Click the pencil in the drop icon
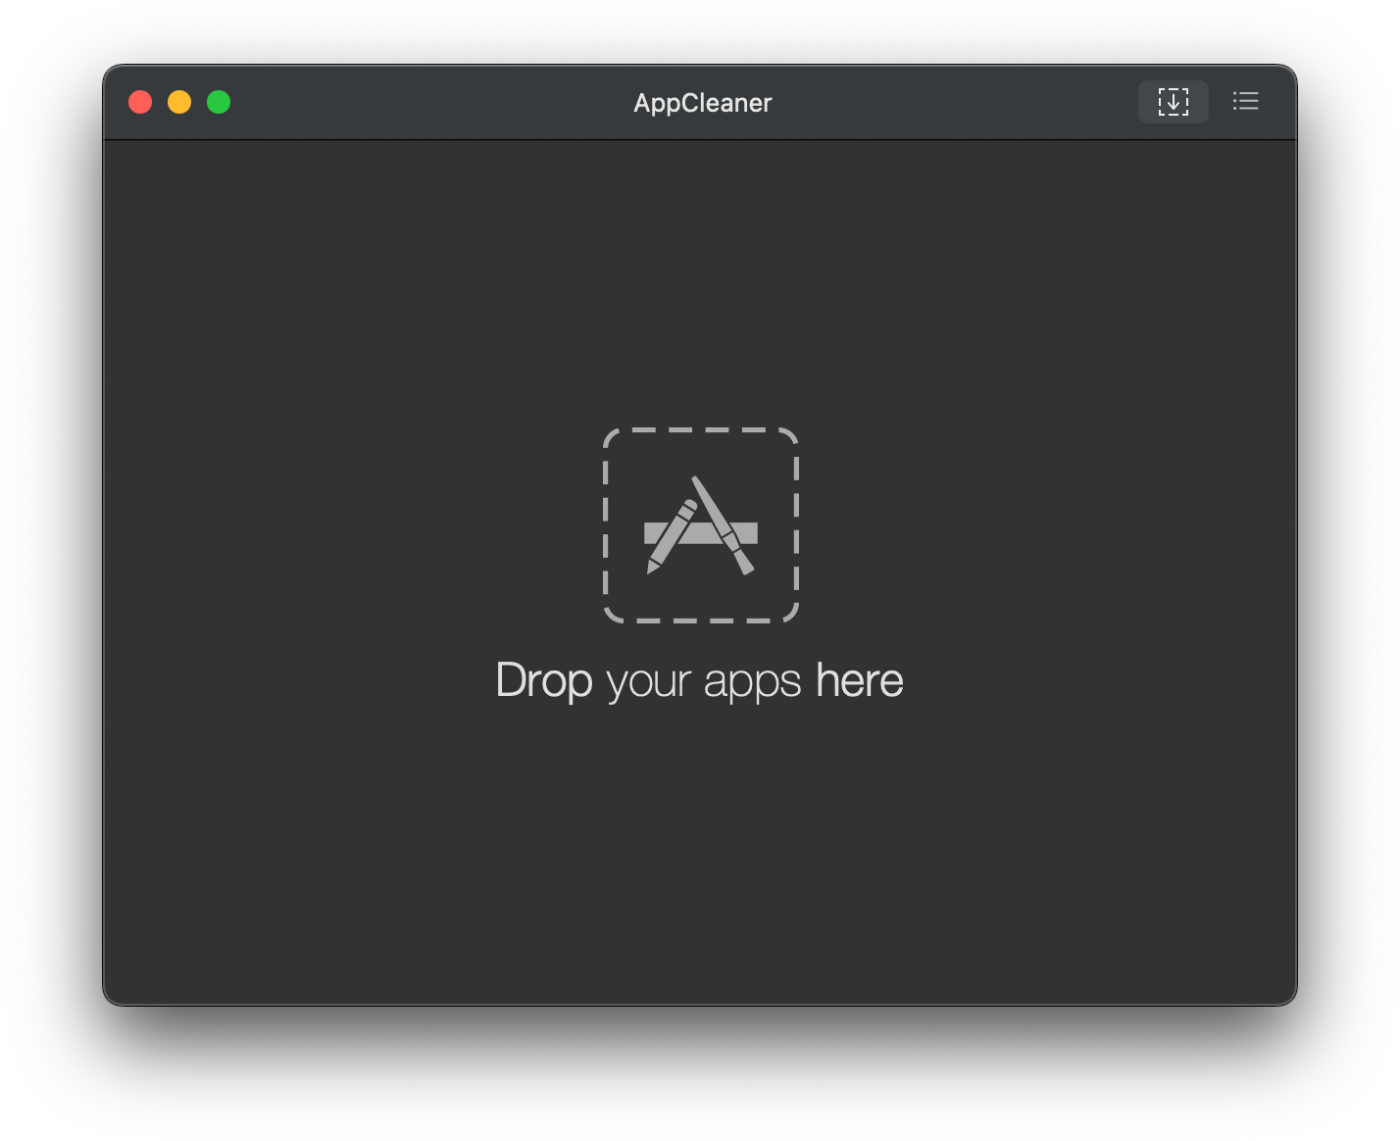1400x1141 pixels. [670, 539]
